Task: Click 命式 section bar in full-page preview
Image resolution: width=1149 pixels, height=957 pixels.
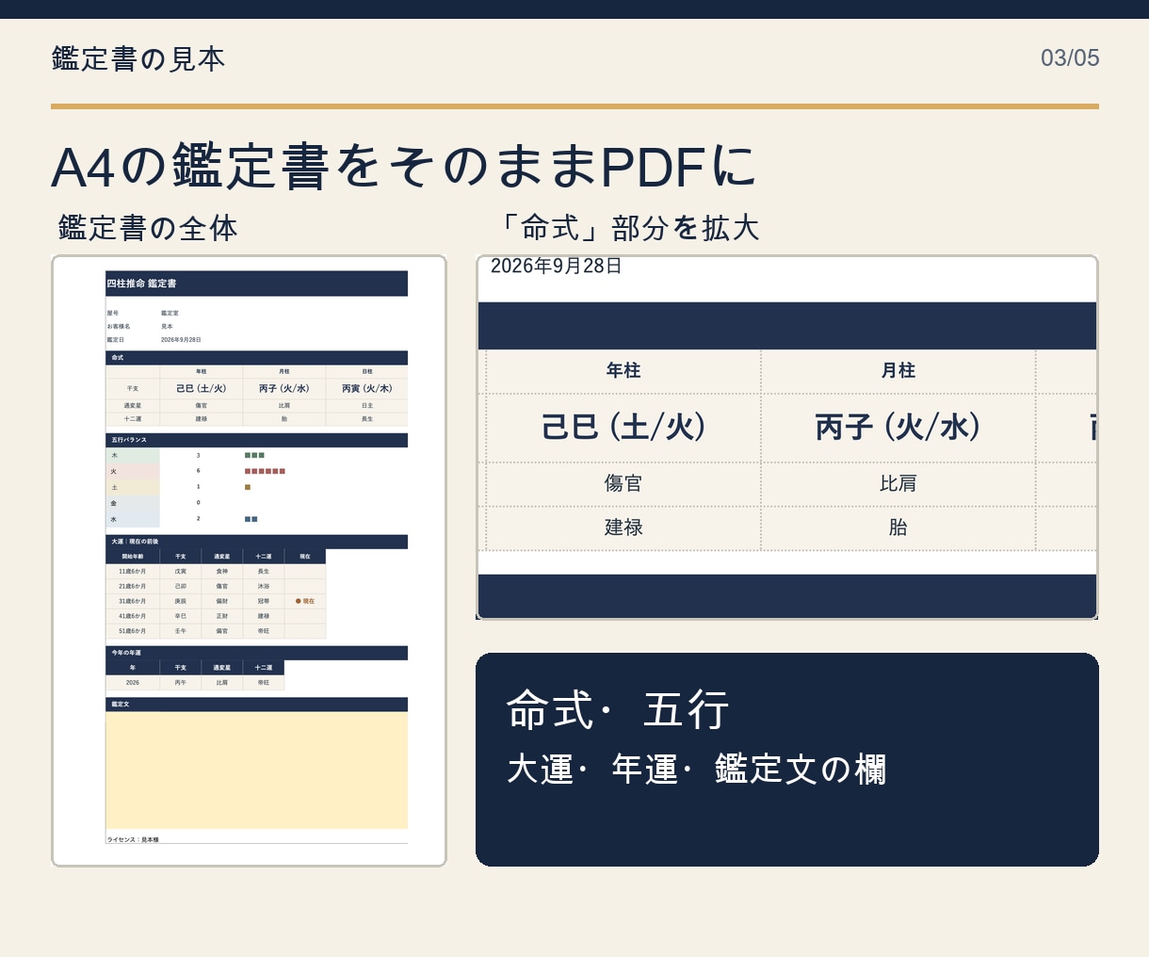Action: [x=256, y=358]
